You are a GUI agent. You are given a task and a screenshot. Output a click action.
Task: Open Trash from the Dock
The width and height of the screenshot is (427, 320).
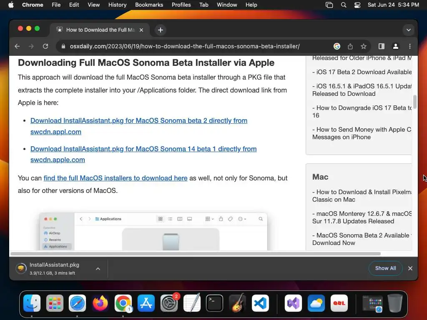pos(395,303)
